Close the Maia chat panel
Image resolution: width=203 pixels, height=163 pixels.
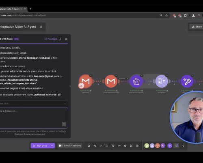(x=66, y=39)
